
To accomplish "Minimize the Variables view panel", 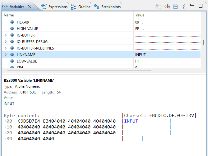I will coord(192,6).
